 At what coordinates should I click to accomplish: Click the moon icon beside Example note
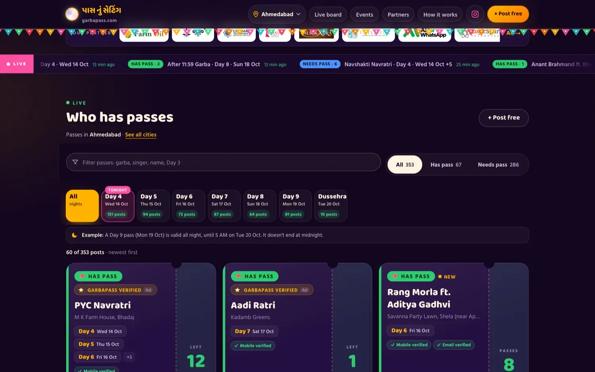pos(74,235)
